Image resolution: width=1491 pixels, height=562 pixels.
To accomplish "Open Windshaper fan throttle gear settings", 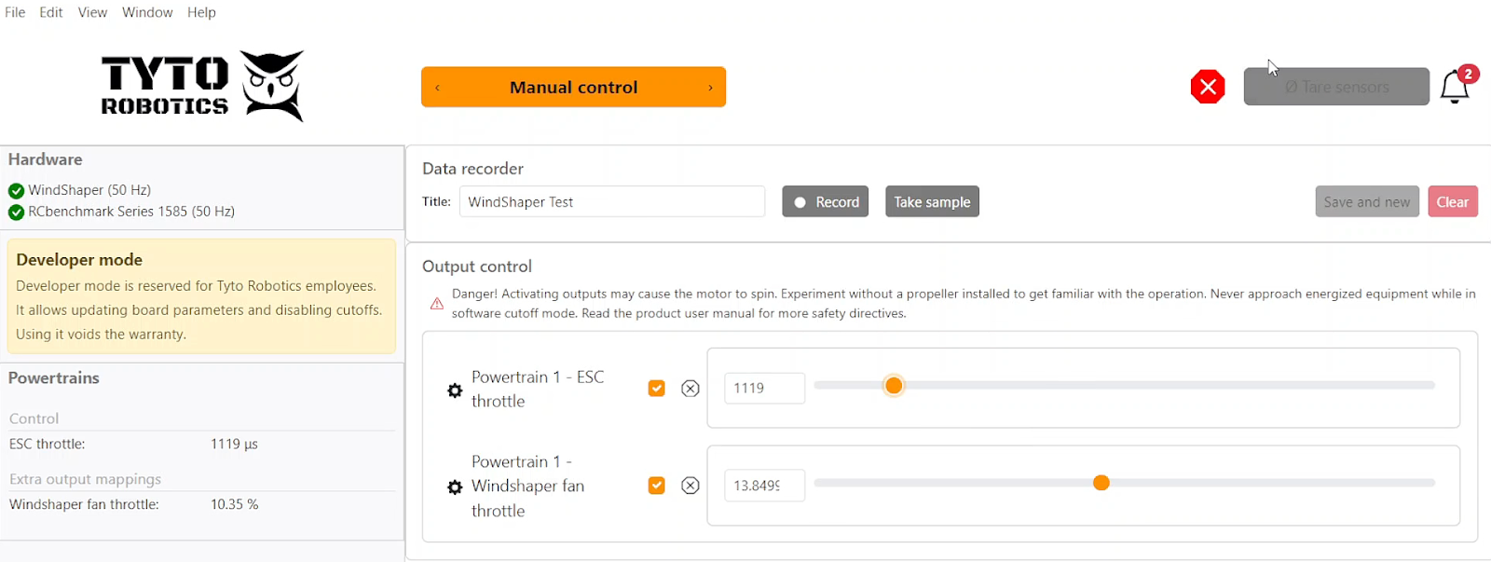I will coord(455,487).
